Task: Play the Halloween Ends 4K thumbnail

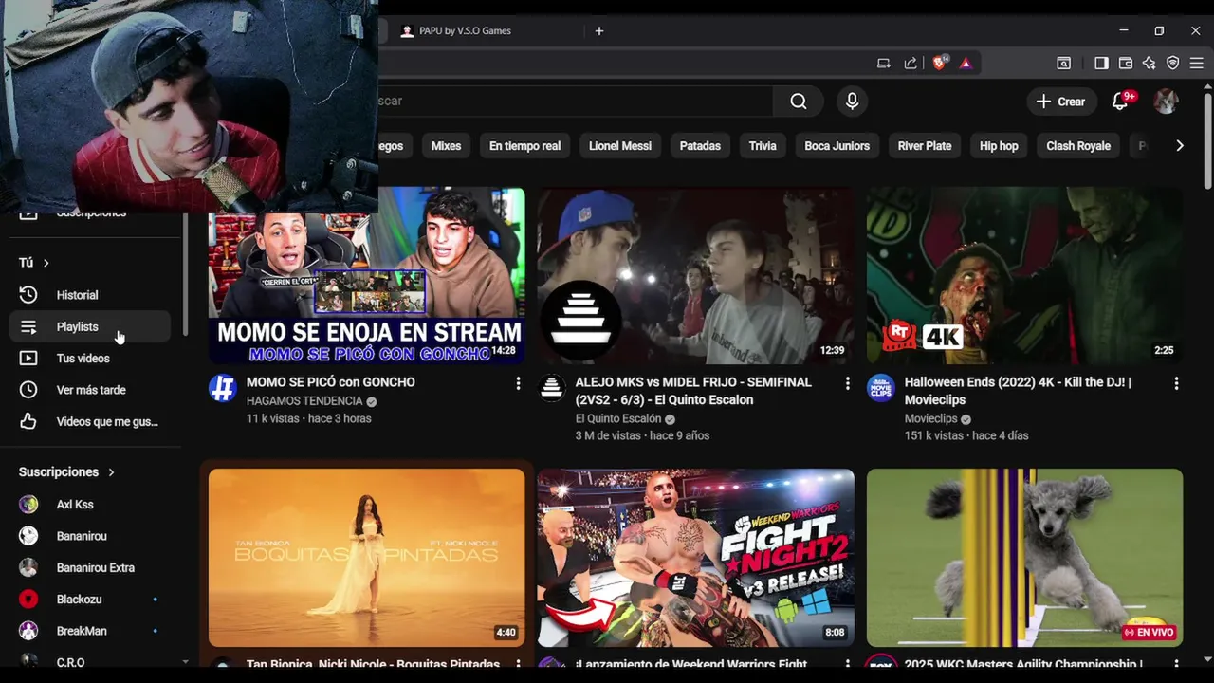Action: [1024, 275]
